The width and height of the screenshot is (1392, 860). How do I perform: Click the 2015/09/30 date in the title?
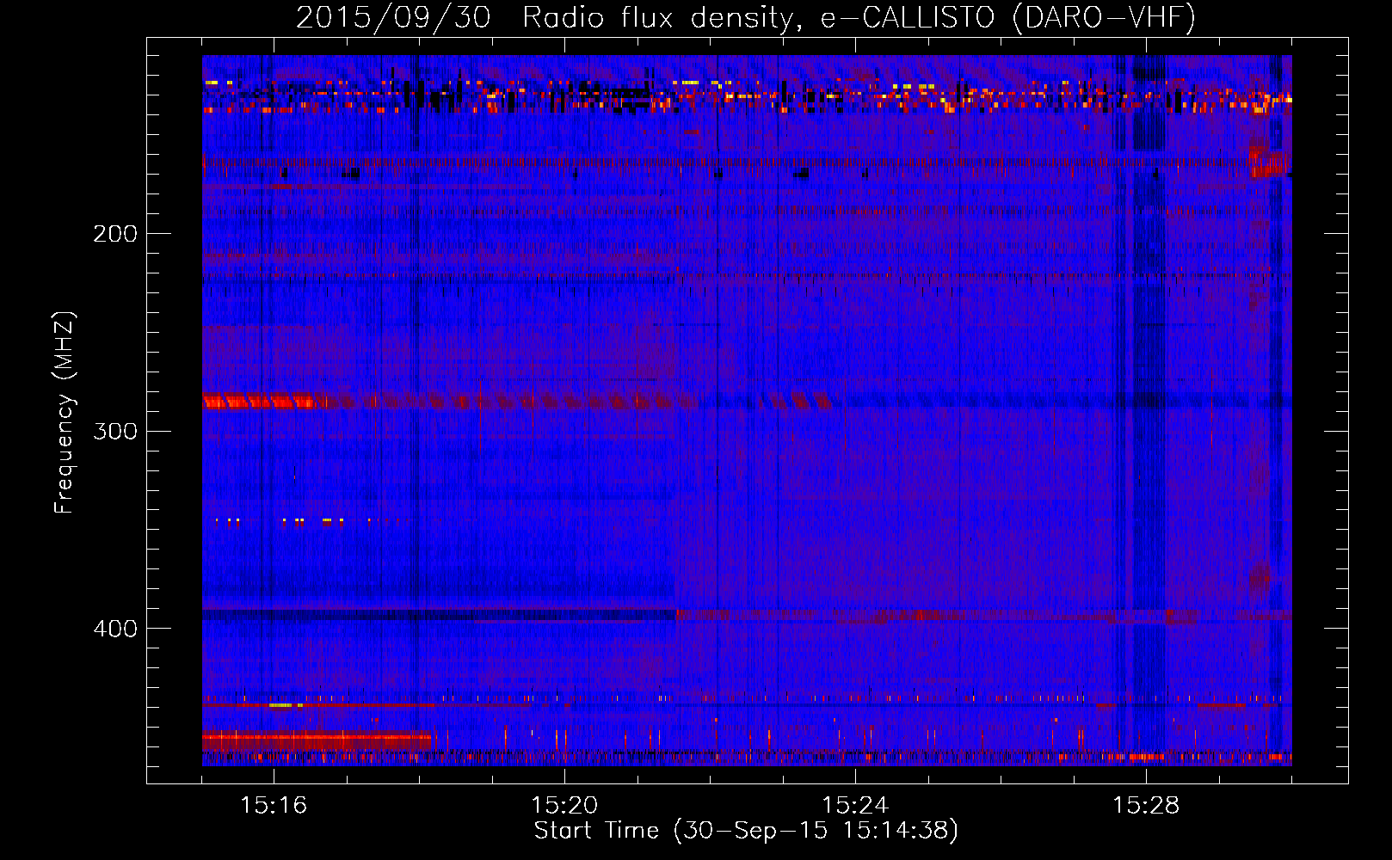[x=393, y=18]
